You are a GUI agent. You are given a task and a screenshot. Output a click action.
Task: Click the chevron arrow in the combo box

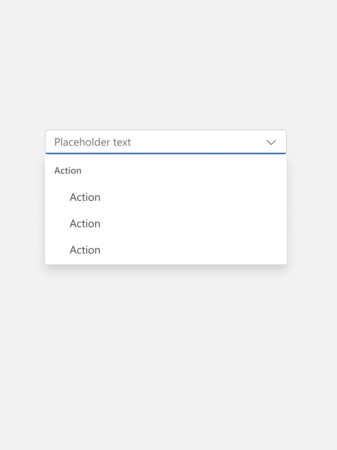(271, 142)
